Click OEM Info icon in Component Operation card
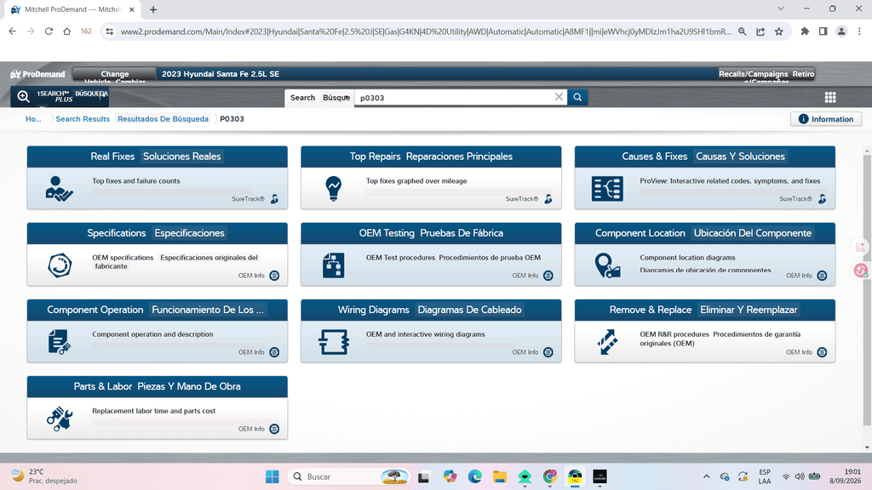The width and height of the screenshot is (872, 490). [274, 352]
